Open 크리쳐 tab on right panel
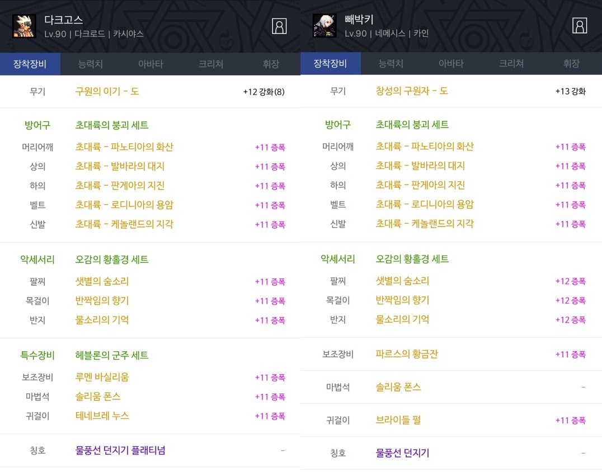Viewport: 602px width, 472px height. [x=511, y=63]
